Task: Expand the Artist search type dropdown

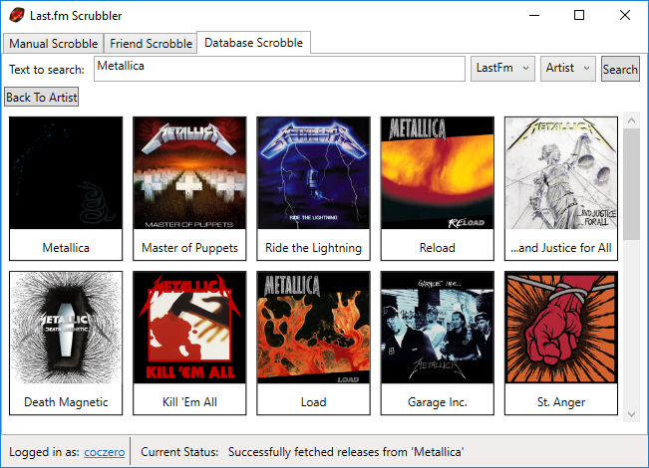Action: (x=568, y=69)
